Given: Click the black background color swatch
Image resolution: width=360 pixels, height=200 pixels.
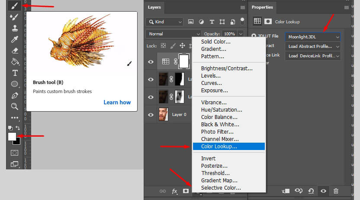Looking at the screenshot, I should [17, 142].
